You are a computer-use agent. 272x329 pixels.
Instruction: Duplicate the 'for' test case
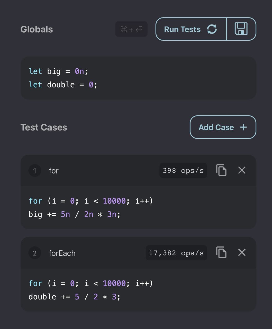221,170
